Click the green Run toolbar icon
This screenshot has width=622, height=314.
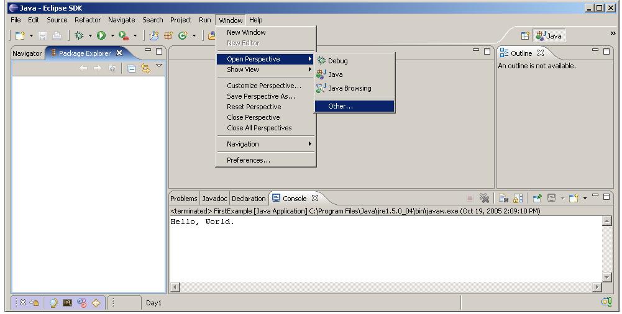tap(101, 35)
